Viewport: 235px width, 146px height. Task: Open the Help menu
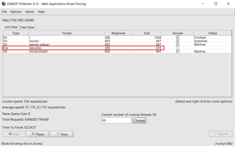(x=41, y=12)
